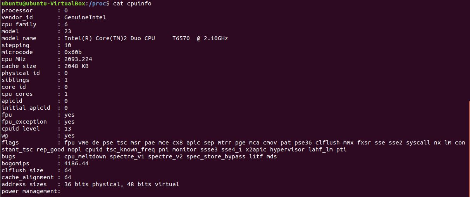Click the 'power management:' label
The height and width of the screenshot is (197, 470).
31,191
